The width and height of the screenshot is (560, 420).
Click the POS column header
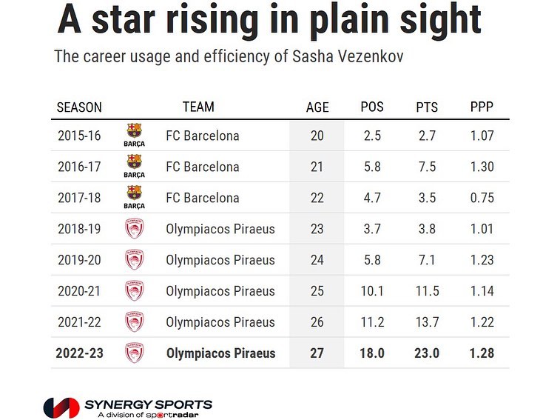[x=372, y=107]
